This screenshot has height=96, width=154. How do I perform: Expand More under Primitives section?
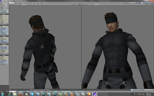(x=4, y=23)
